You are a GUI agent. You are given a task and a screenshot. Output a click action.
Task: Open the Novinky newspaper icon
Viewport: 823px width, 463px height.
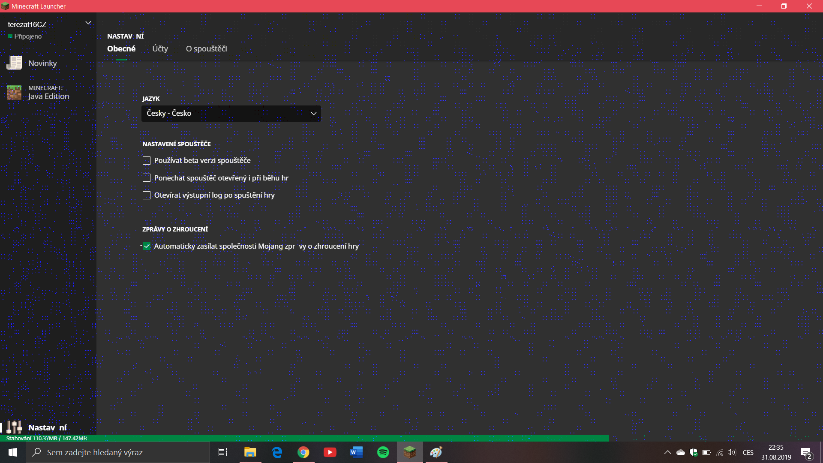tap(14, 63)
